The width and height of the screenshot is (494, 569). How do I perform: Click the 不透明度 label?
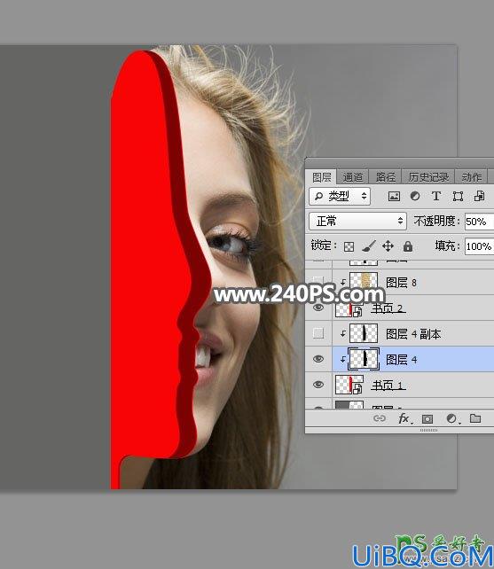[437, 221]
